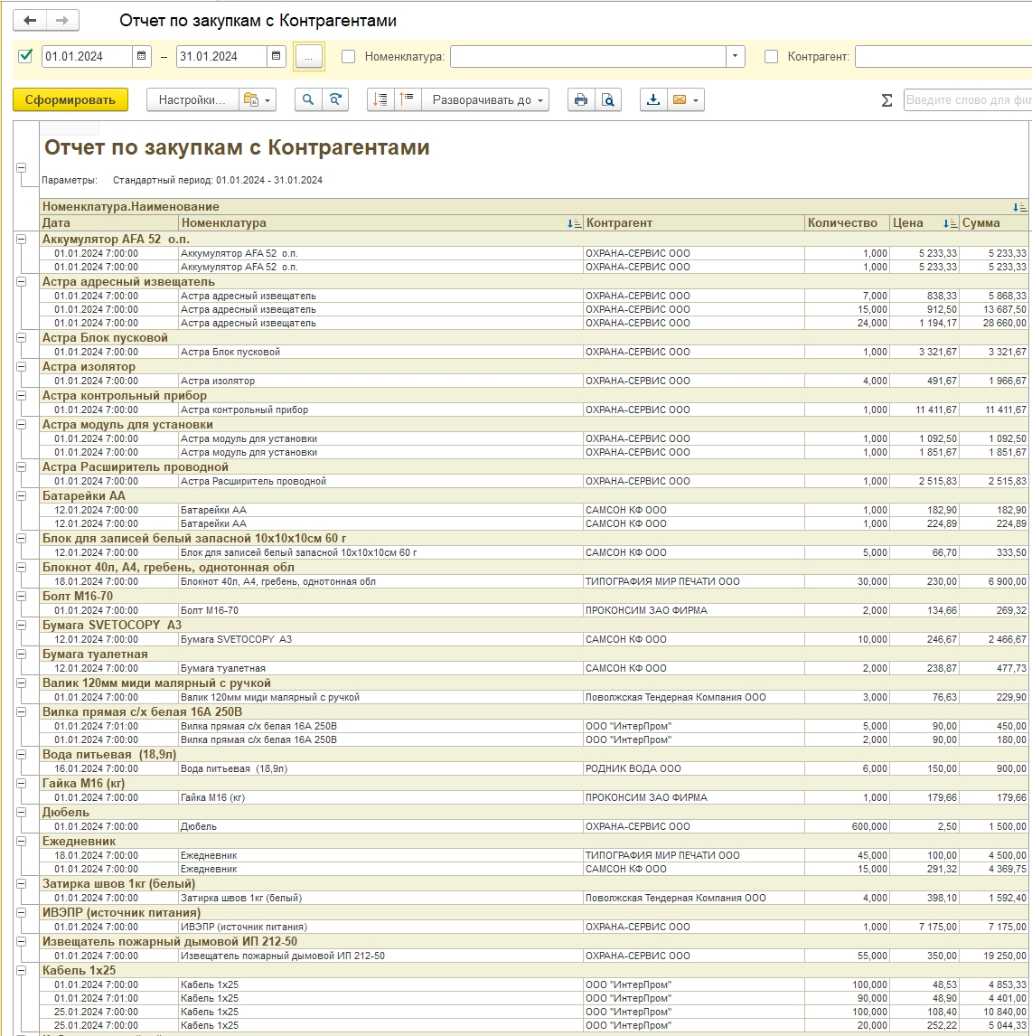This screenshot has height=1036, width=1032.
Task: Collapse the Ежедневник group
Action: 21,841
